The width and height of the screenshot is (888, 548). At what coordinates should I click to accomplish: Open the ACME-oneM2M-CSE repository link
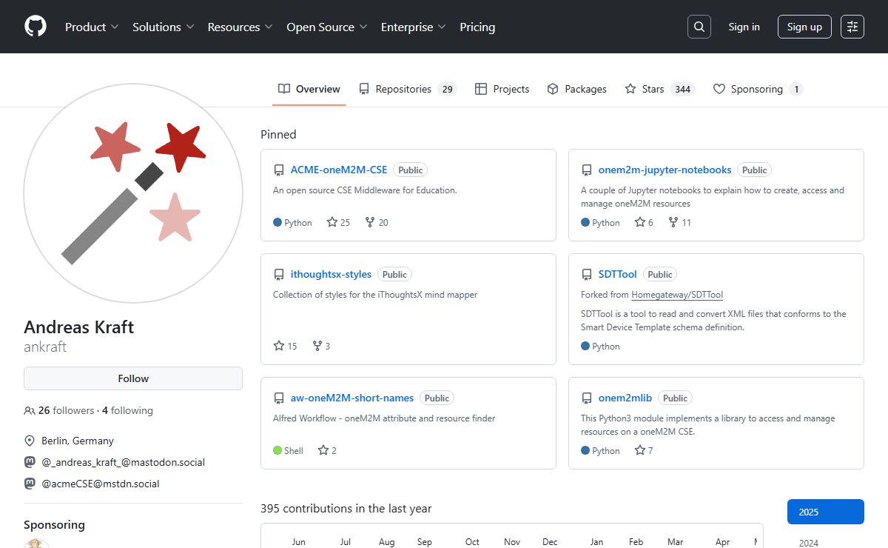(339, 170)
